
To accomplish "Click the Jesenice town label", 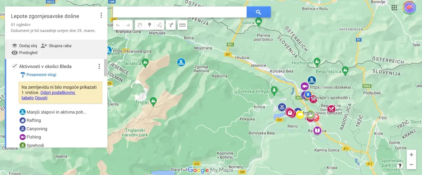I will click(x=258, y=65).
